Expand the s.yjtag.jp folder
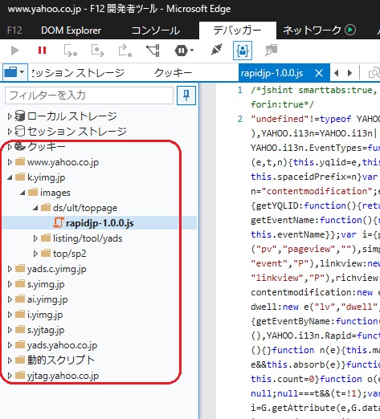Viewport: 380px width, 419px height. point(10,330)
